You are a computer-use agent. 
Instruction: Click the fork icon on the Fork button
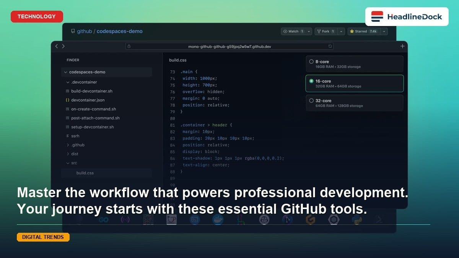pyautogui.click(x=319, y=31)
